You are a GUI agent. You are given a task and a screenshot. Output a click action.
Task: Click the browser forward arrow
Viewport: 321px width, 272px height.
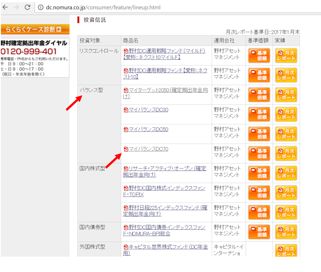tap(16, 7)
